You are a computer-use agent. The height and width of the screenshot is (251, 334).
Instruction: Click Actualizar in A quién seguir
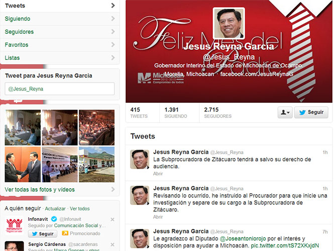[55, 209]
